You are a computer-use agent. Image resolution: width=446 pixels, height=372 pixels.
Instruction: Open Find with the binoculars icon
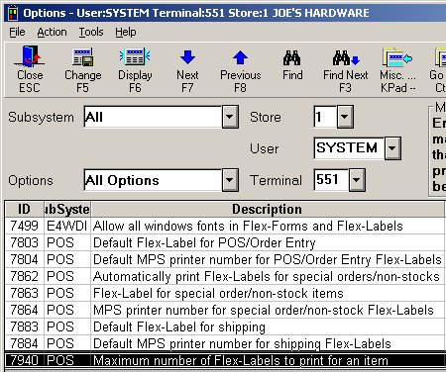[x=292, y=57]
